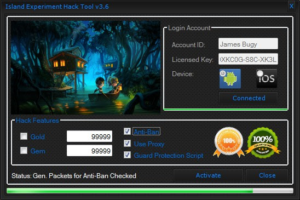This screenshot has width=300, height=200.
Task: Uncheck the Use Proxy checkbox
Action: pos(127,144)
